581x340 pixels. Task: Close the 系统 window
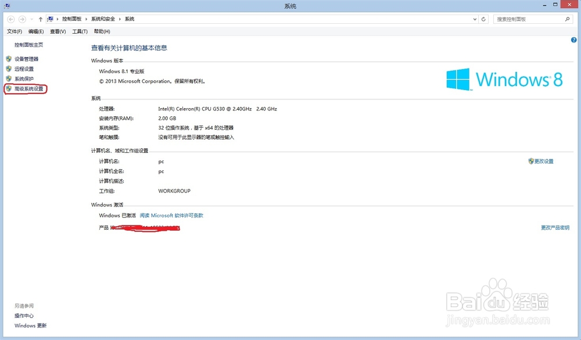(569, 5)
